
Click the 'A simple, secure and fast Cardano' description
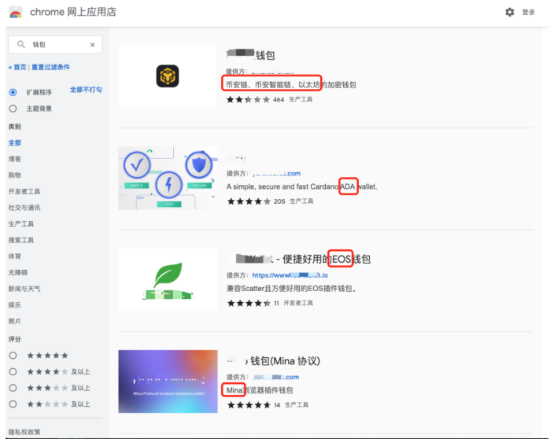coord(302,186)
